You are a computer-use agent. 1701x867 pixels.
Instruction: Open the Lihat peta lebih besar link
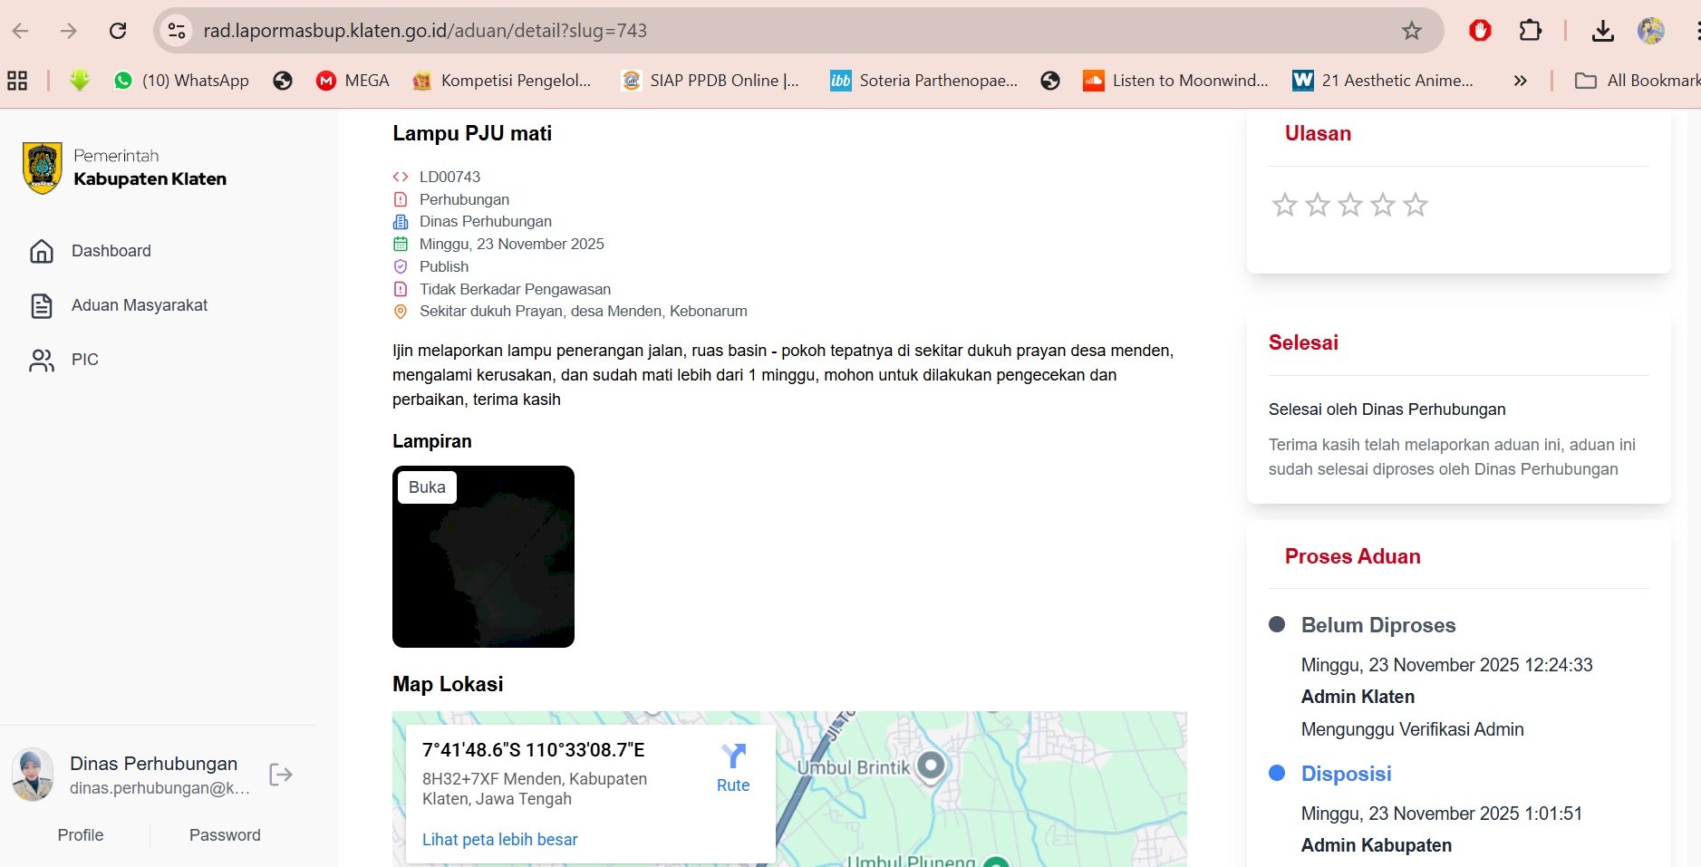tap(499, 839)
